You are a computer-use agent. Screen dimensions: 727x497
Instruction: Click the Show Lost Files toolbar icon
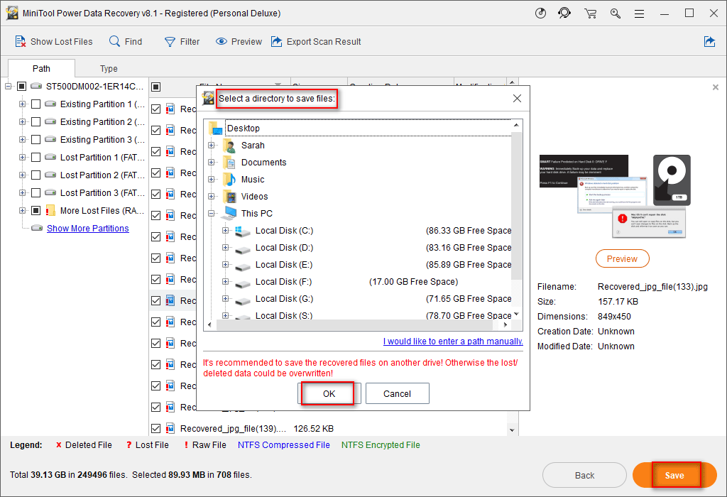tap(21, 42)
